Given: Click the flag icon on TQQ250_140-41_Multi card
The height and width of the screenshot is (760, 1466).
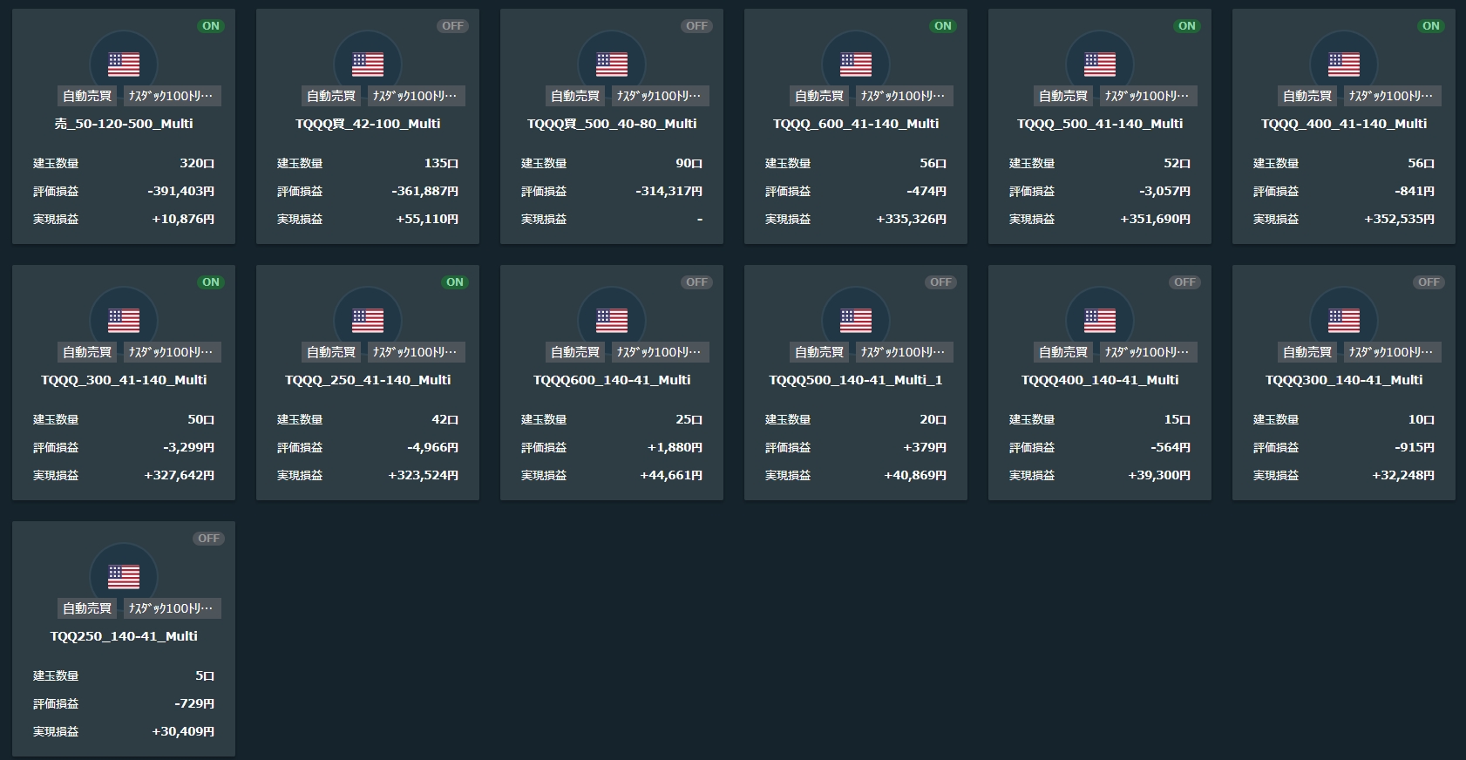Looking at the screenshot, I should 124,576.
